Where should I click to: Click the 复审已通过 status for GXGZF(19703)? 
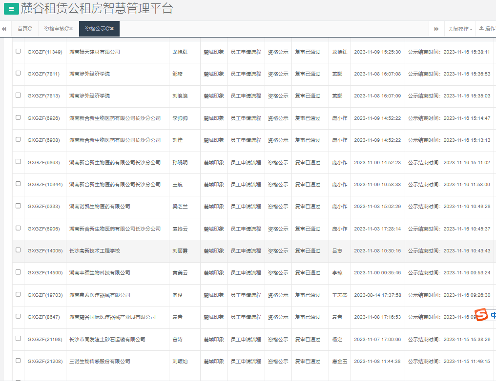click(x=308, y=295)
